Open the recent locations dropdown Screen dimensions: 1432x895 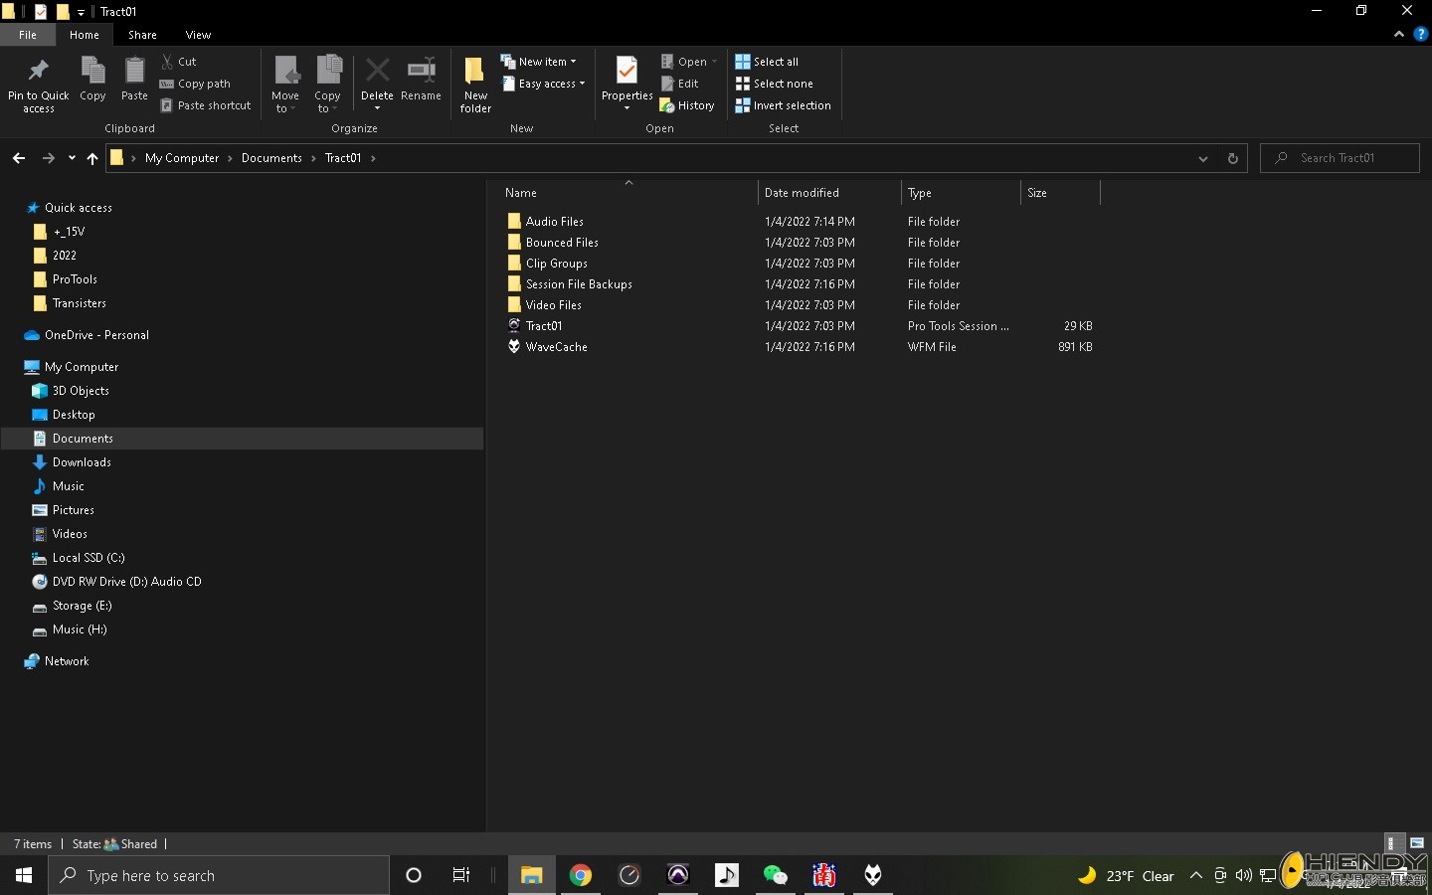point(72,158)
